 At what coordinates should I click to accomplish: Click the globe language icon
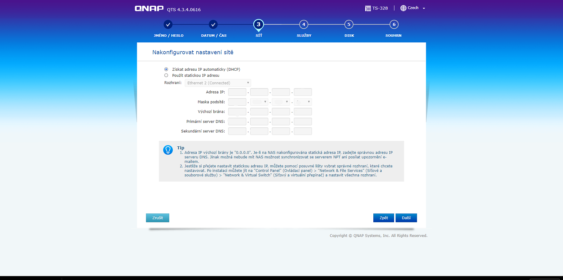(x=403, y=8)
